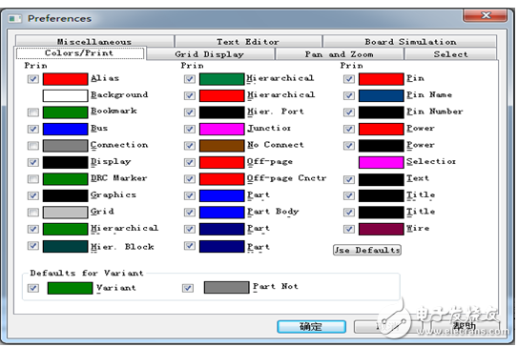Switch to the Grid Display tab

210,54
